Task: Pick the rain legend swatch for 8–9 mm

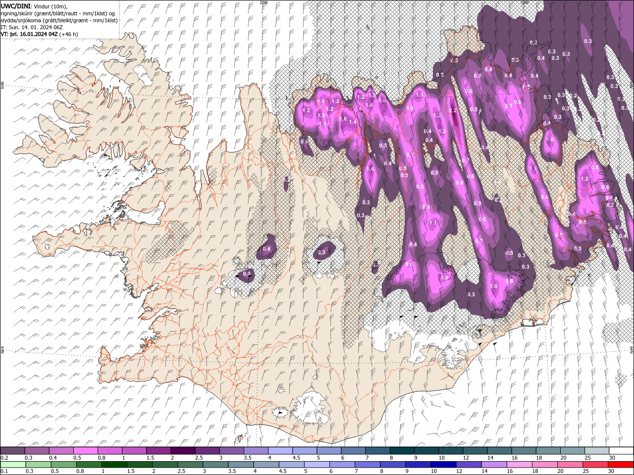Action: (393, 465)
